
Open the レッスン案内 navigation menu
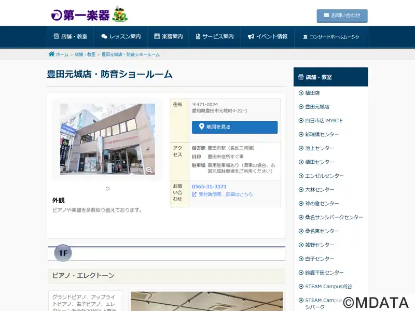pos(121,37)
